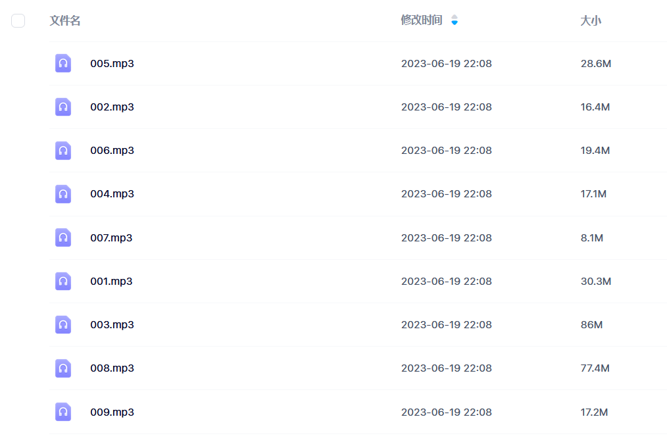Viewport: 667px width, 446px height.
Task: Click the audio file icon for 007.mp3
Action: click(x=63, y=237)
